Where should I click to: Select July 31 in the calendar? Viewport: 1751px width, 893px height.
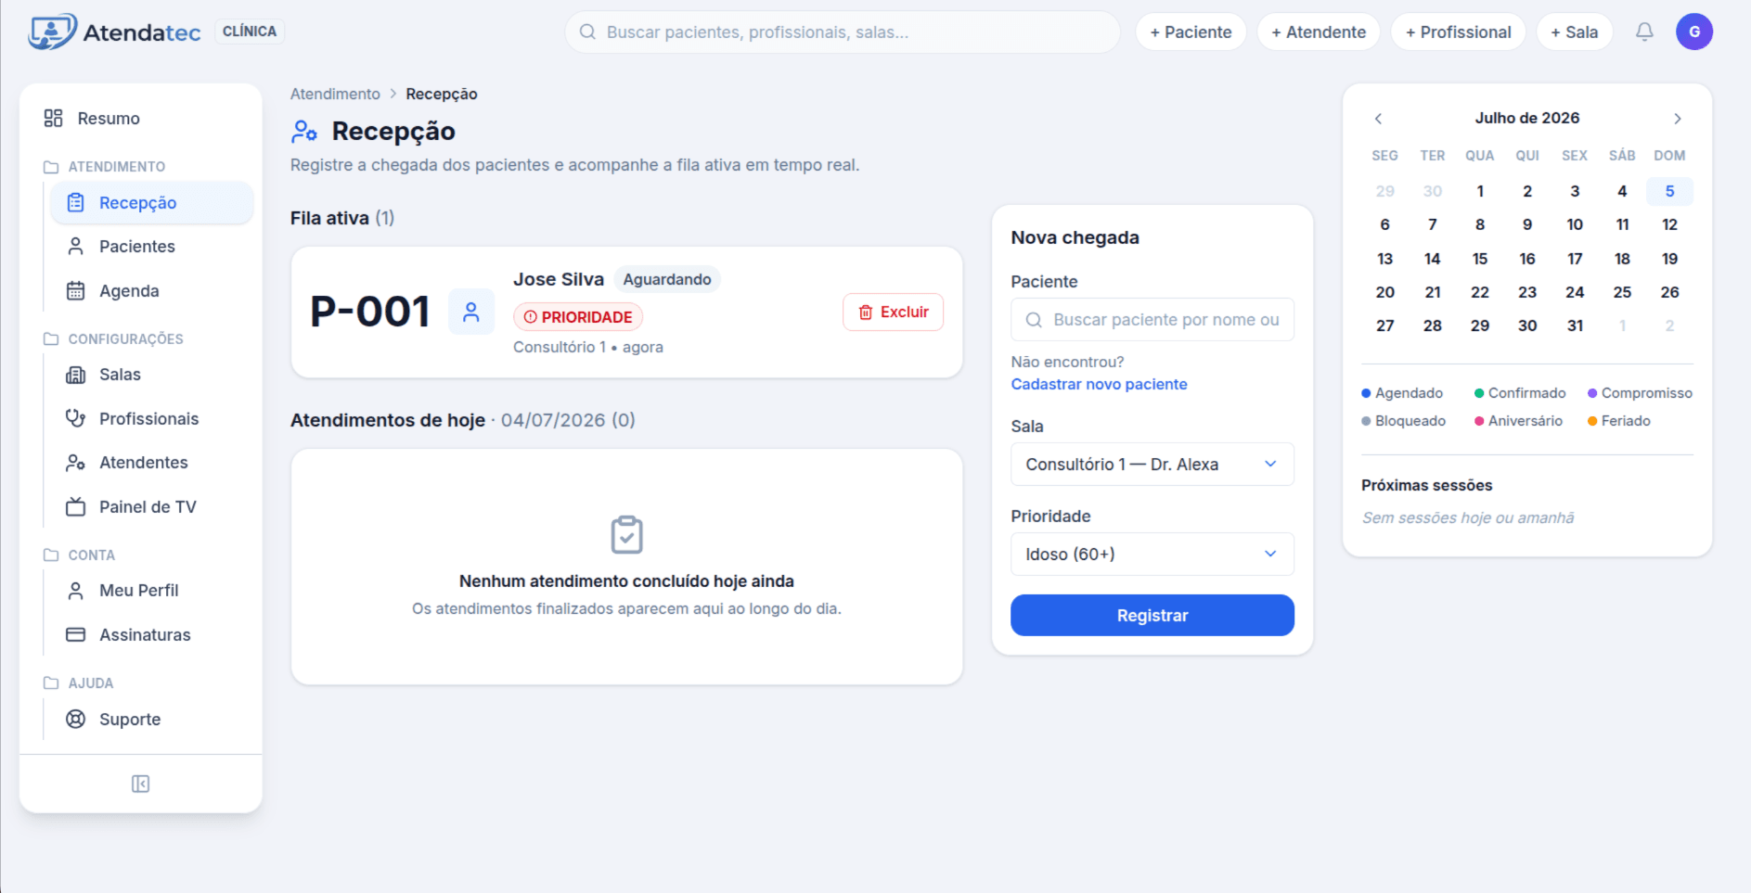[1575, 325]
